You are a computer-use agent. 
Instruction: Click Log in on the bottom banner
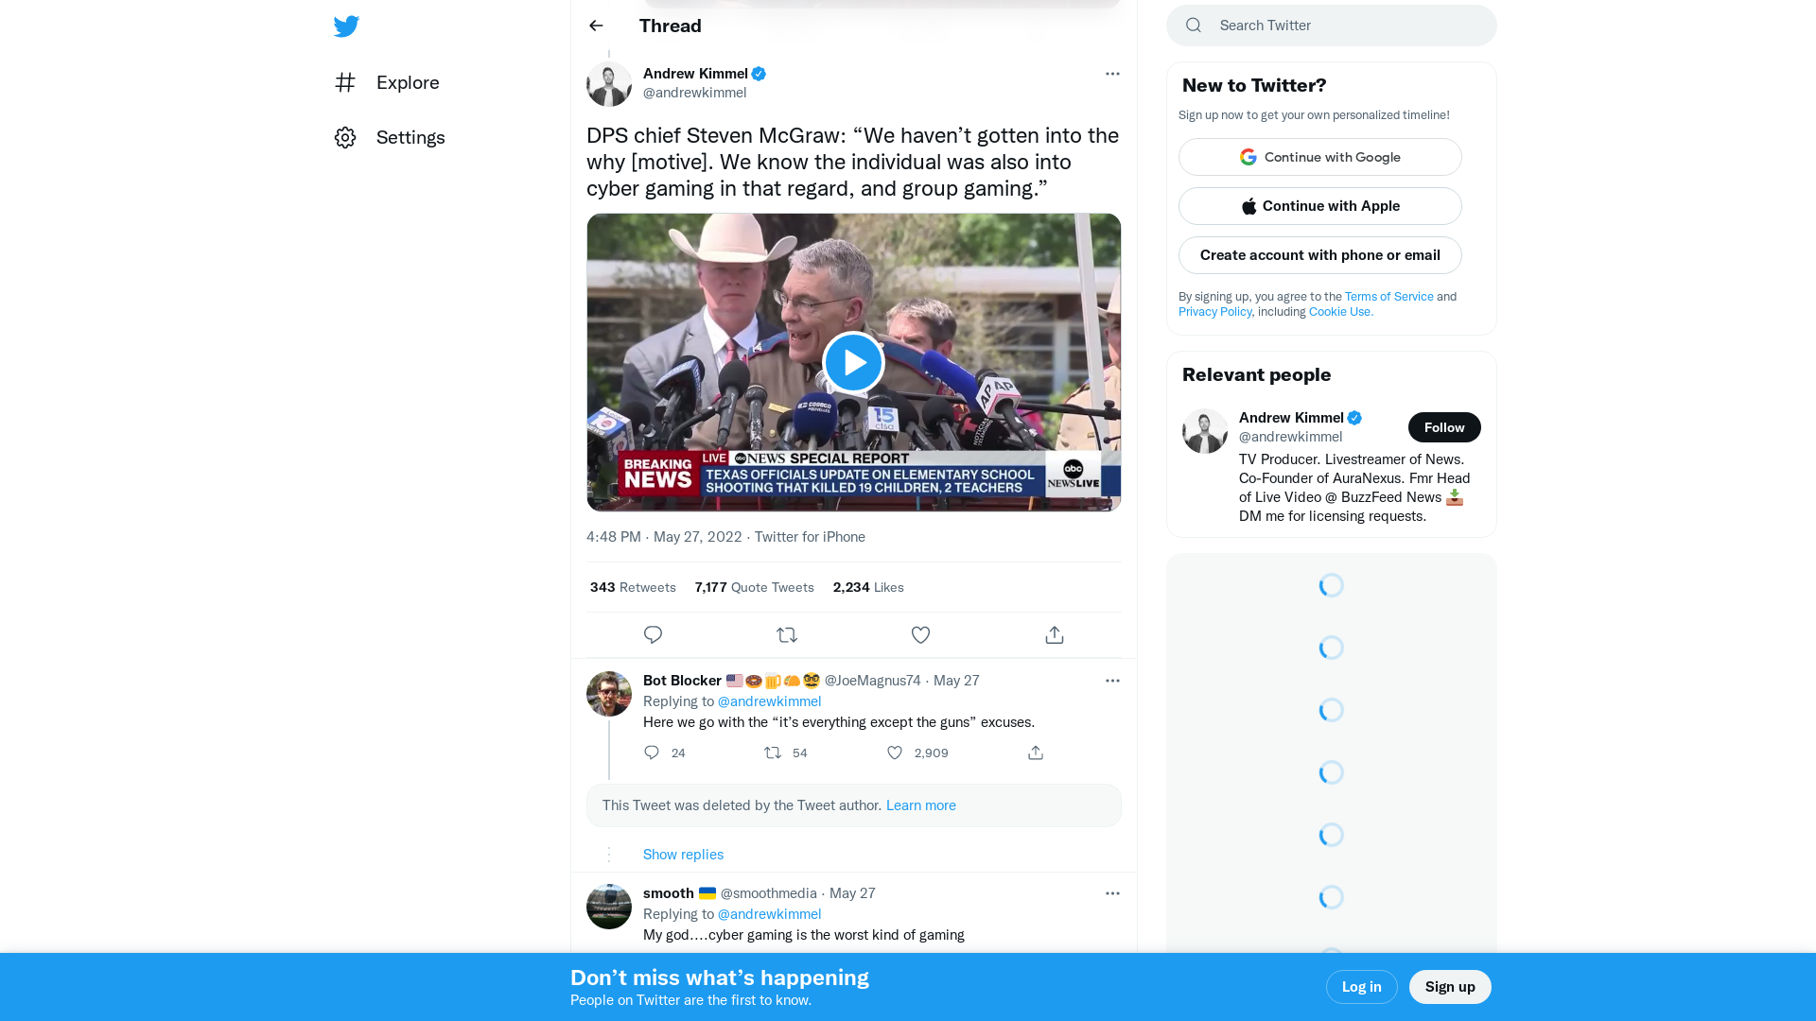pos(1362,987)
